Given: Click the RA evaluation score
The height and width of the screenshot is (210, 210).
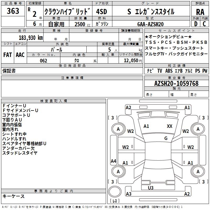Looking at the screenshot, I should click(x=200, y=11).
